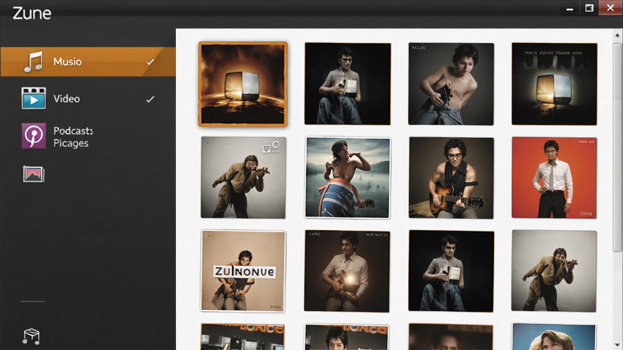Open the second-row hunched man on gray background album
Viewport: 623px width, 350px height.
tap(243, 177)
